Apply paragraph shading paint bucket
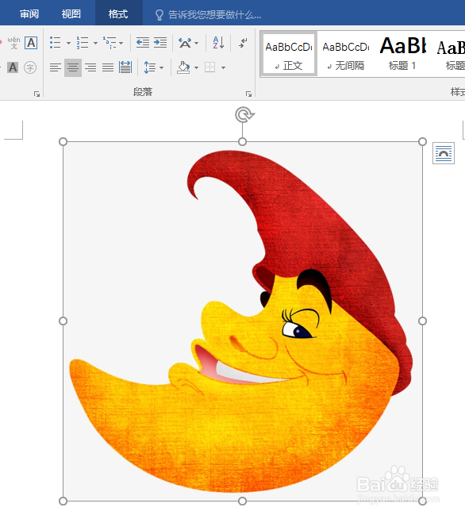Viewport: 465px width, 515px height. click(x=183, y=67)
